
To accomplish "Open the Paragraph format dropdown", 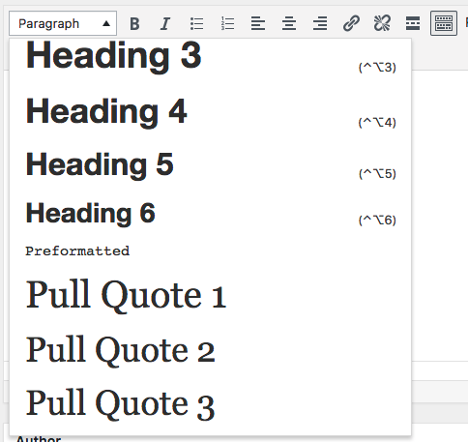I will [63, 23].
